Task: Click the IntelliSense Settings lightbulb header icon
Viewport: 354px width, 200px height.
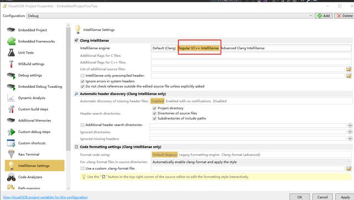Action: coord(77,29)
